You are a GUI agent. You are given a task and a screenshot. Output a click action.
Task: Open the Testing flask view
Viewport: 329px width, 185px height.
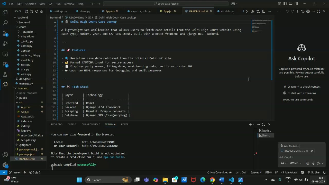pyautogui.click(x=5, y=74)
